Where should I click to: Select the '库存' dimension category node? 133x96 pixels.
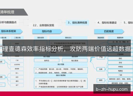pos(101,80)
